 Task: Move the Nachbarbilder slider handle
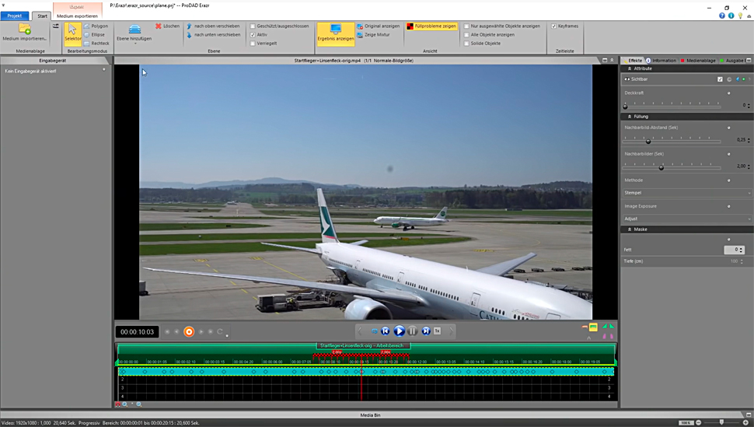coord(661,167)
